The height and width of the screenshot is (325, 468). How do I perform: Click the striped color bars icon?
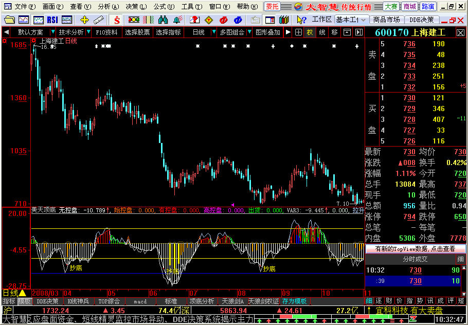[x=148, y=20]
